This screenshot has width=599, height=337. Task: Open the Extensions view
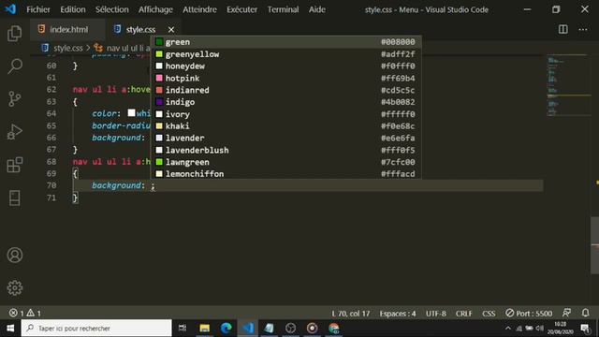pos(15,165)
